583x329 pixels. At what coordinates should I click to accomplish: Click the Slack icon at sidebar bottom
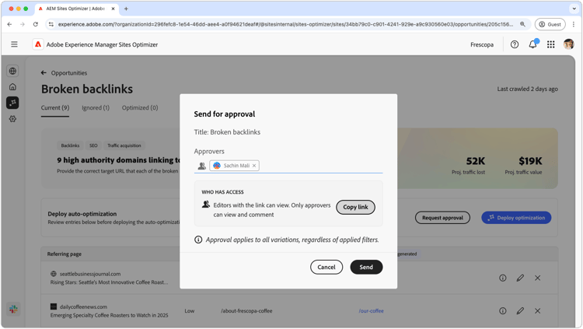pyautogui.click(x=13, y=309)
